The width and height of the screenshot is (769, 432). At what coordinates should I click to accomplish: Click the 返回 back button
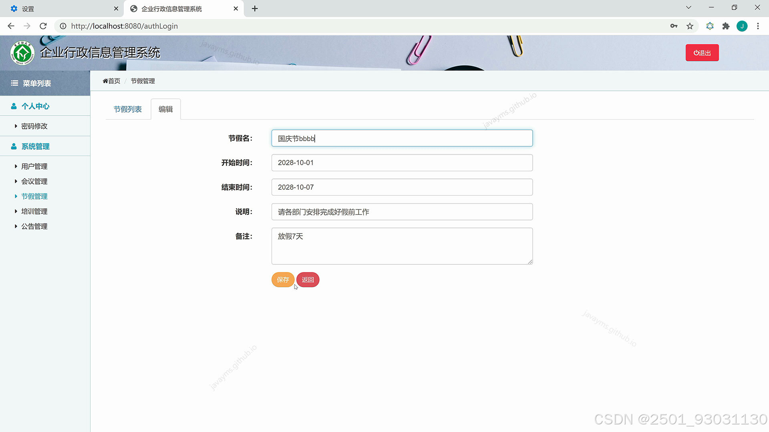click(308, 280)
